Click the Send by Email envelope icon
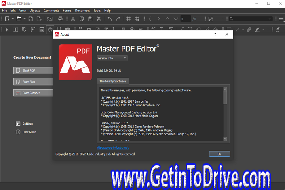Screen dimensions: 285x190 coord(49,19)
